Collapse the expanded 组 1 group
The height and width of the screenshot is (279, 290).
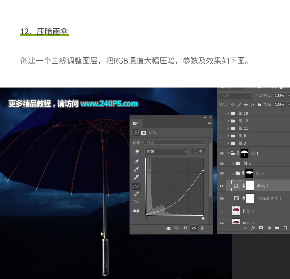[x=228, y=153]
